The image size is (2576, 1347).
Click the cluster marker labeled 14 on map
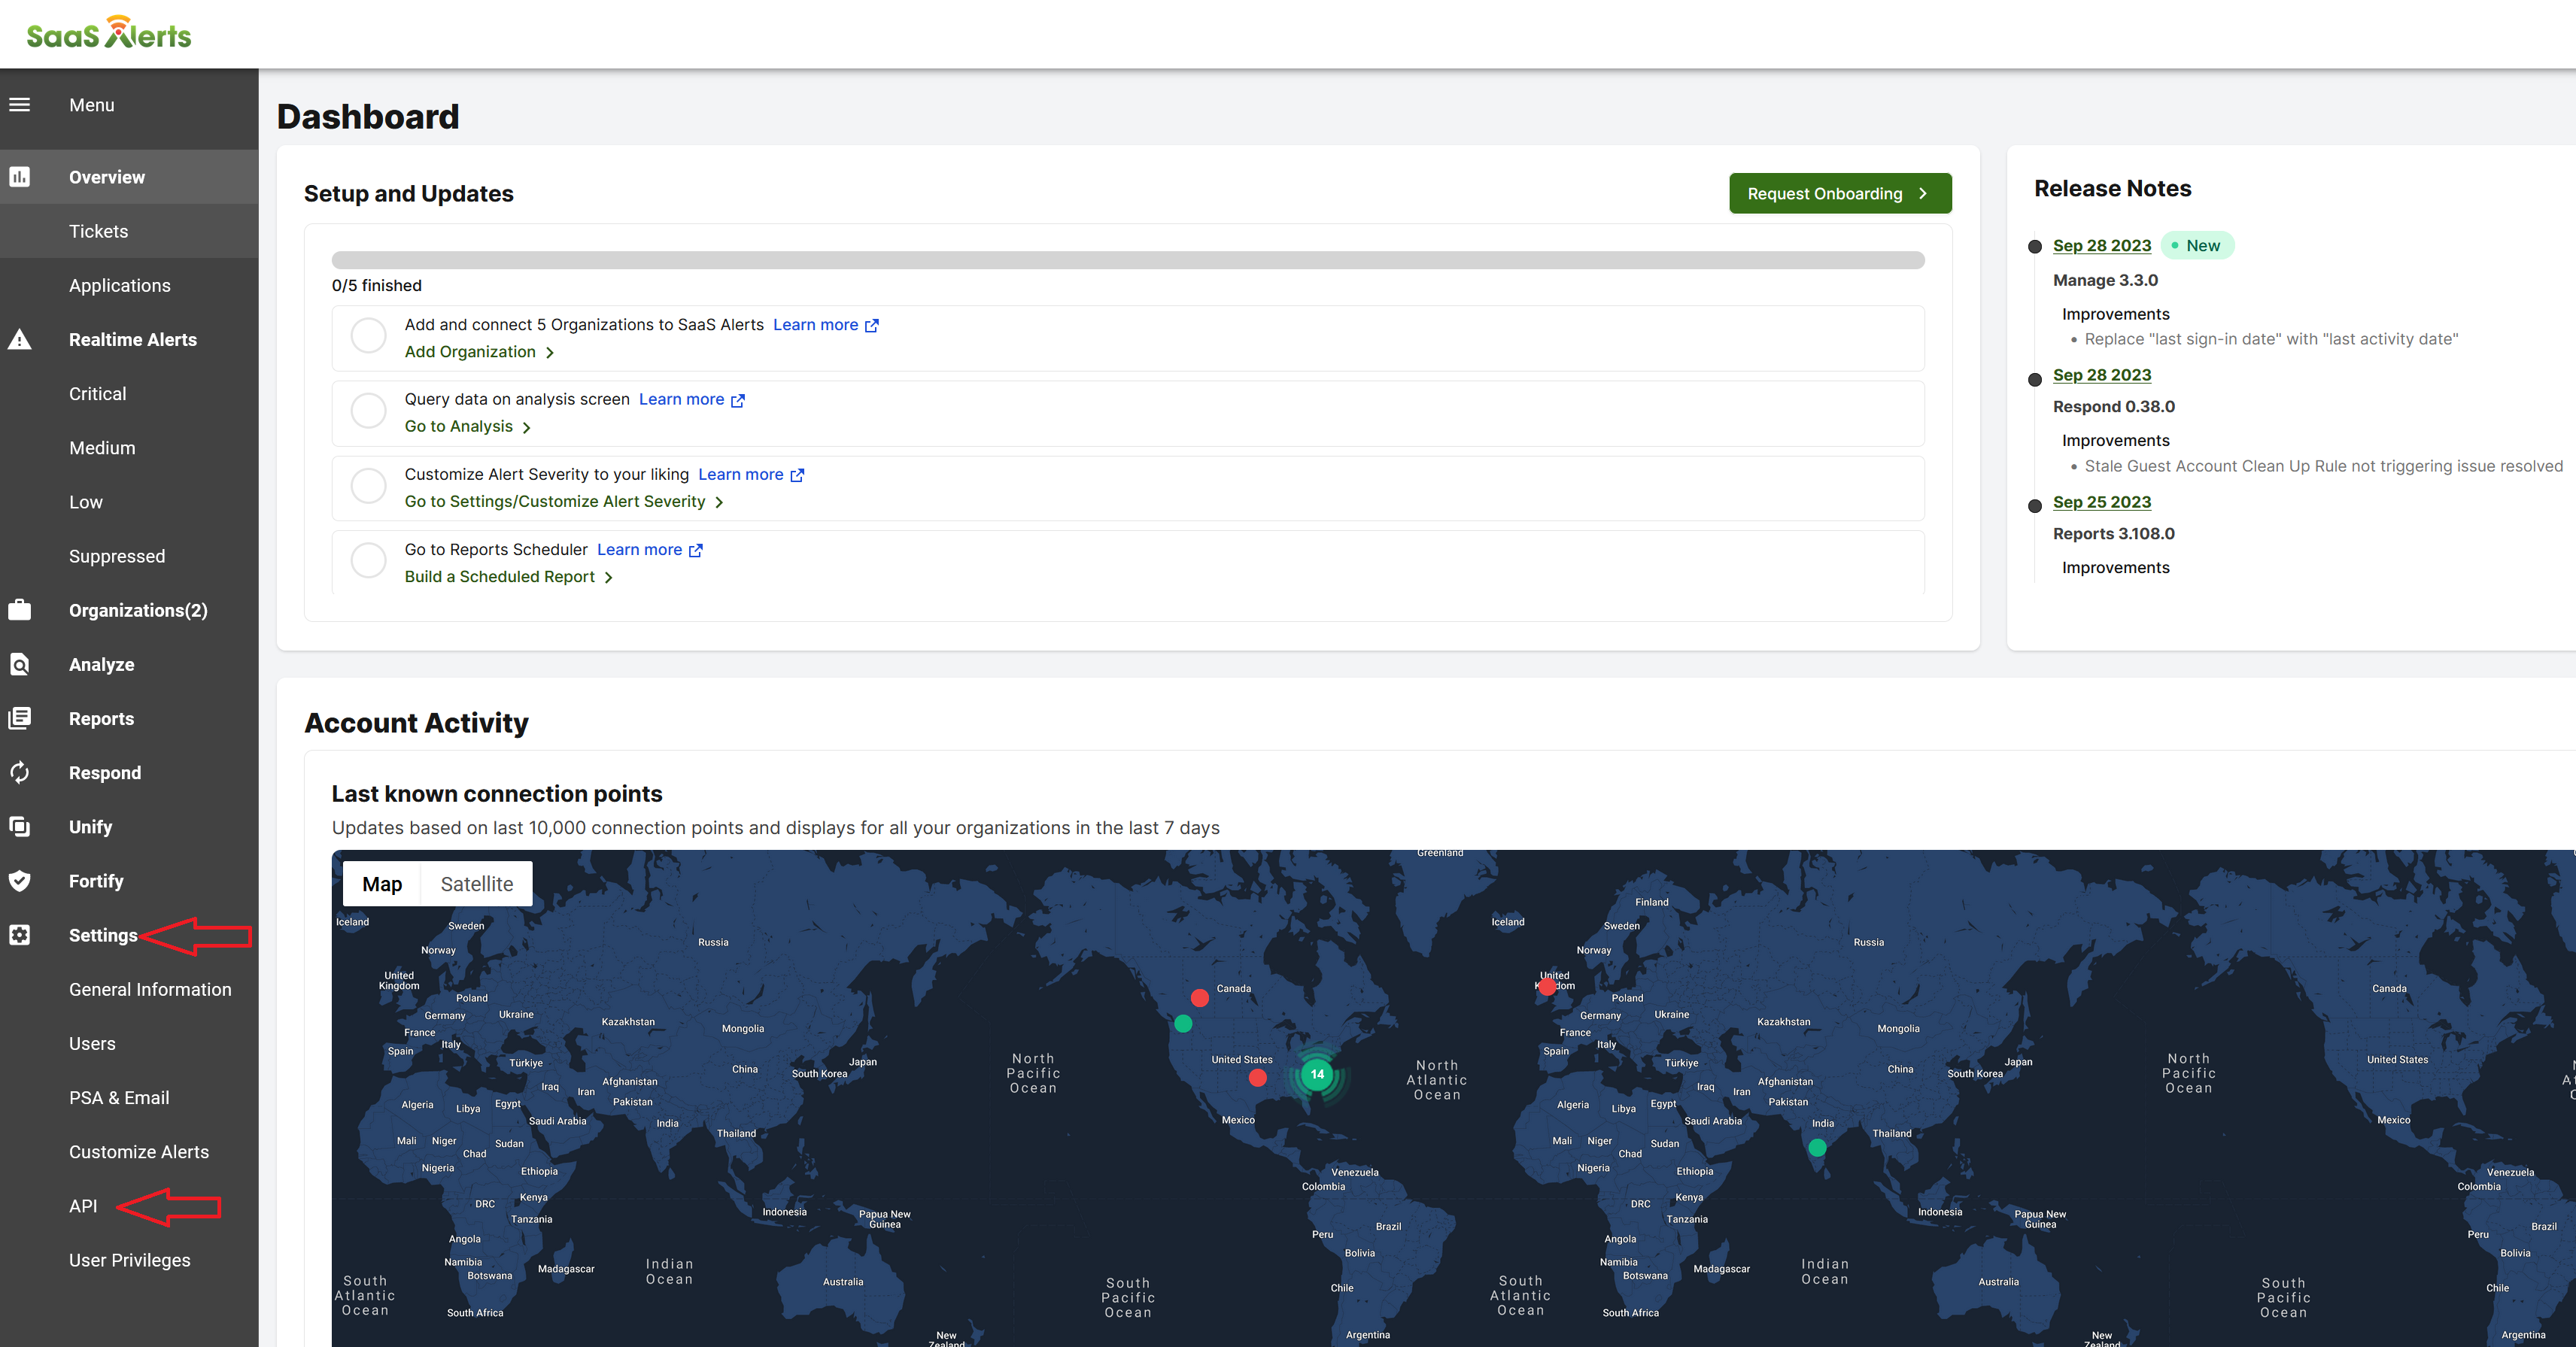point(1317,1074)
